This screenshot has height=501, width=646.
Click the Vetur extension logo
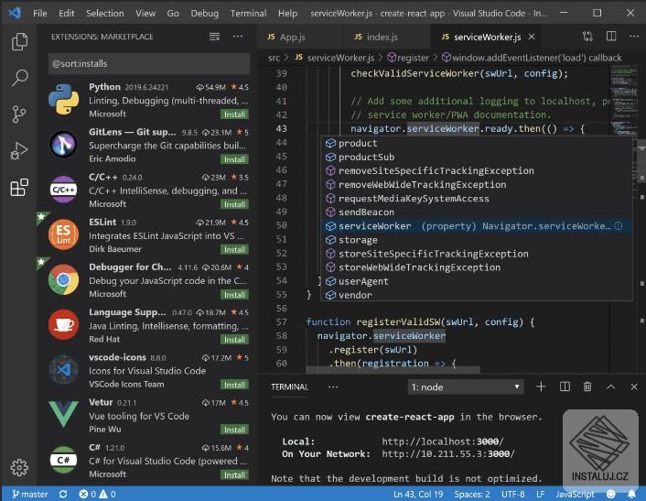click(63, 414)
